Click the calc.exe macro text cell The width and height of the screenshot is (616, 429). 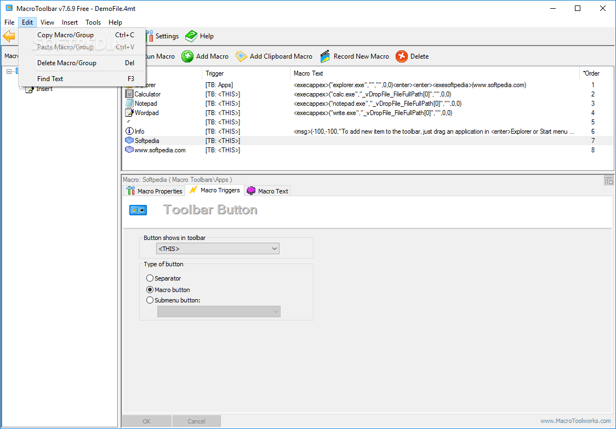tap(373, 94)
